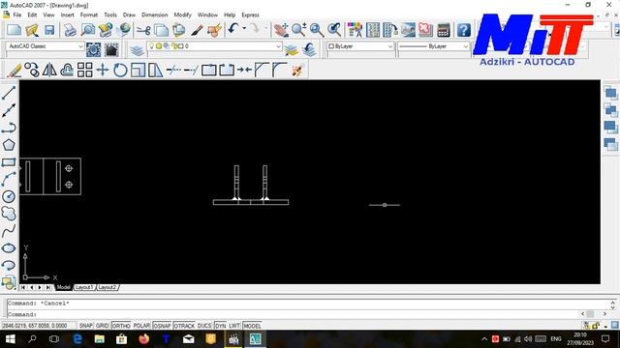Select the Chamfer tool
The width and height of the screenshot is (620, 348).
[262, 70]
